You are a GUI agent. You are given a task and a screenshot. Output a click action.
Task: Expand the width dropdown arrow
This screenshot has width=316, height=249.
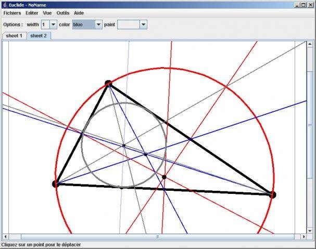coord(53,24)
